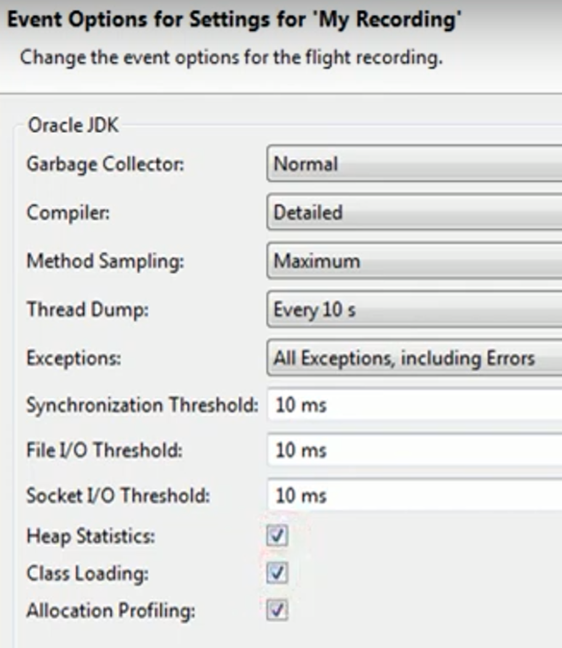Focus the File I/O Threshold text box

(x=414, y=450)
